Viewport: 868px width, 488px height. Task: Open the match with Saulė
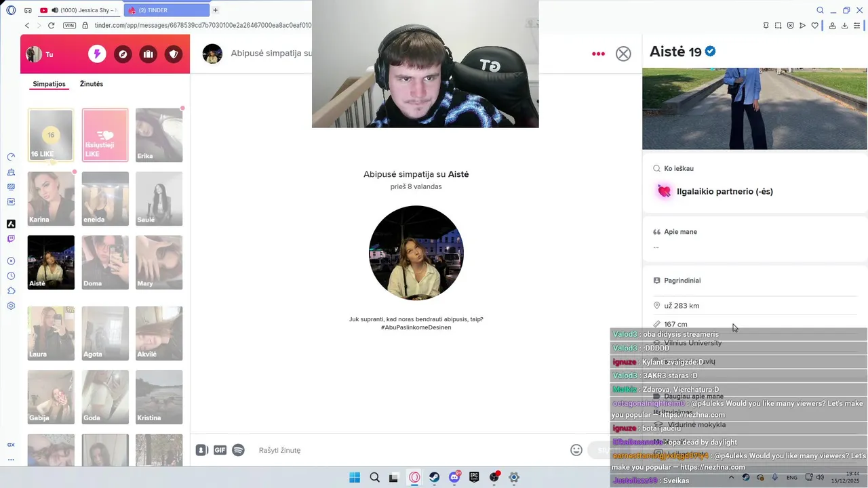click(159, 199)
